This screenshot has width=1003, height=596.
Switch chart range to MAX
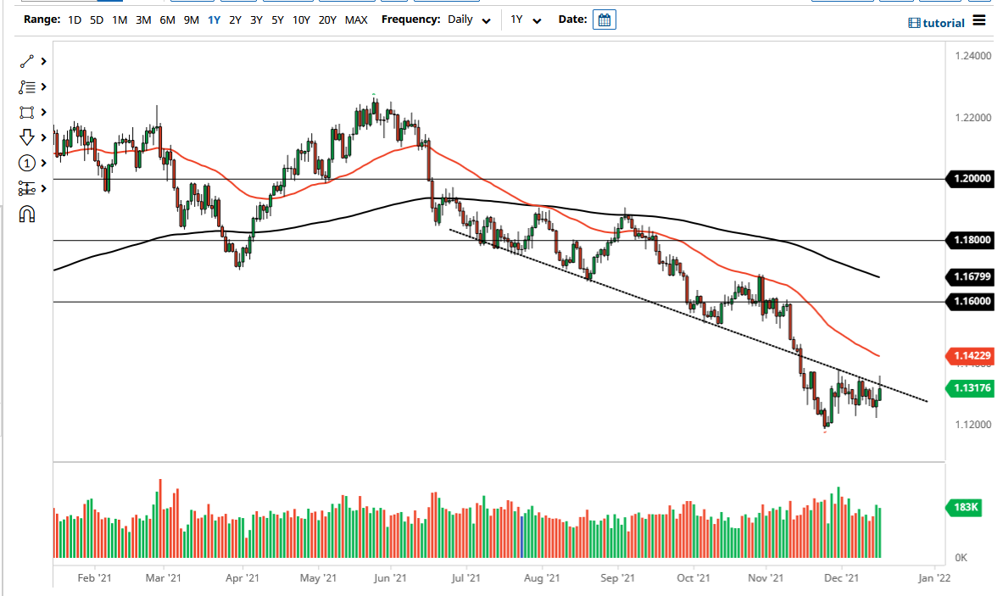point(356,19)
